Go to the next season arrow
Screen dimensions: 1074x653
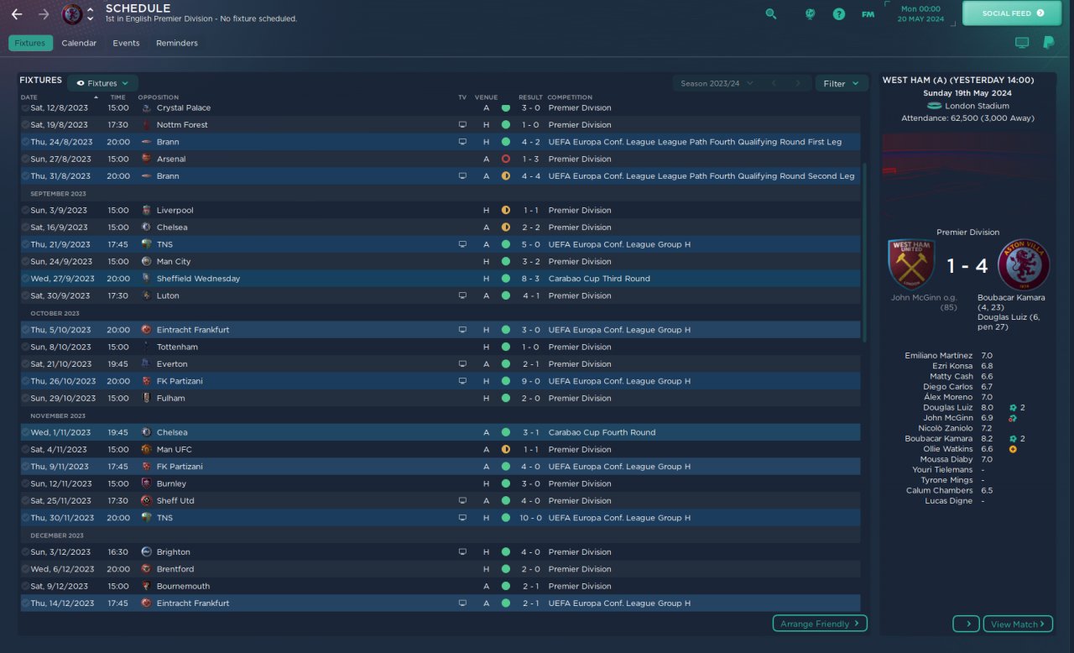click(x=797, y=83)
